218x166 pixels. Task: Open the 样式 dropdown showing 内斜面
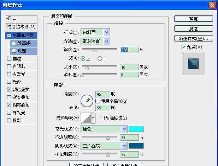click(95, 32)
